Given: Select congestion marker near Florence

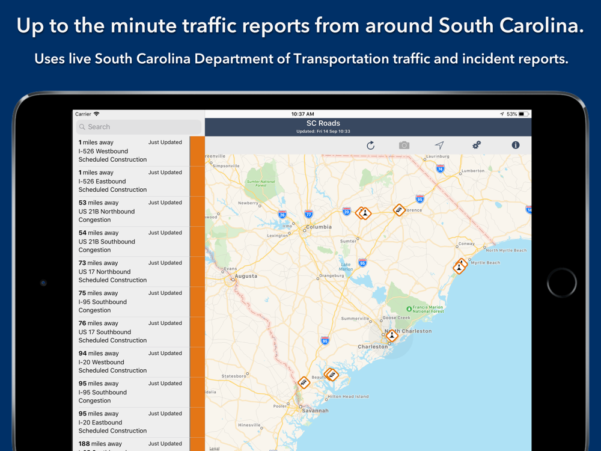Looking at the screenshot, I should [399, 210].
